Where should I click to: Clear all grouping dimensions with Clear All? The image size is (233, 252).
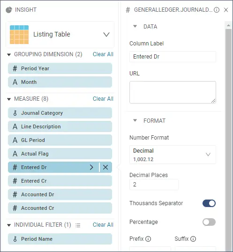coord(103,54)
